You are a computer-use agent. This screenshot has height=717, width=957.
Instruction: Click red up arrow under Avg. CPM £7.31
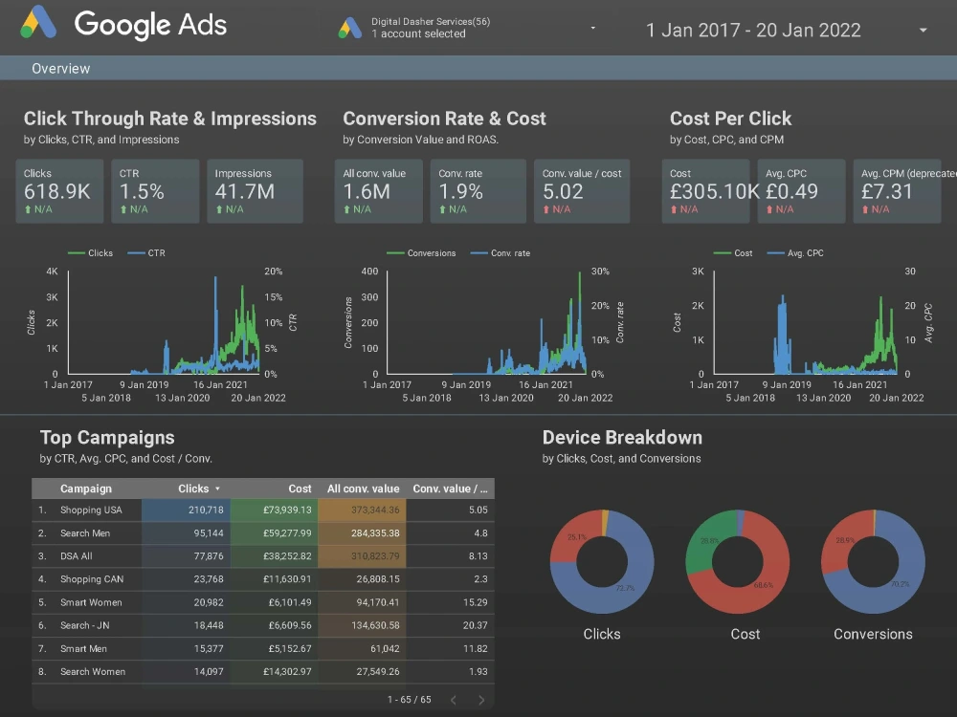coord(865,209)
